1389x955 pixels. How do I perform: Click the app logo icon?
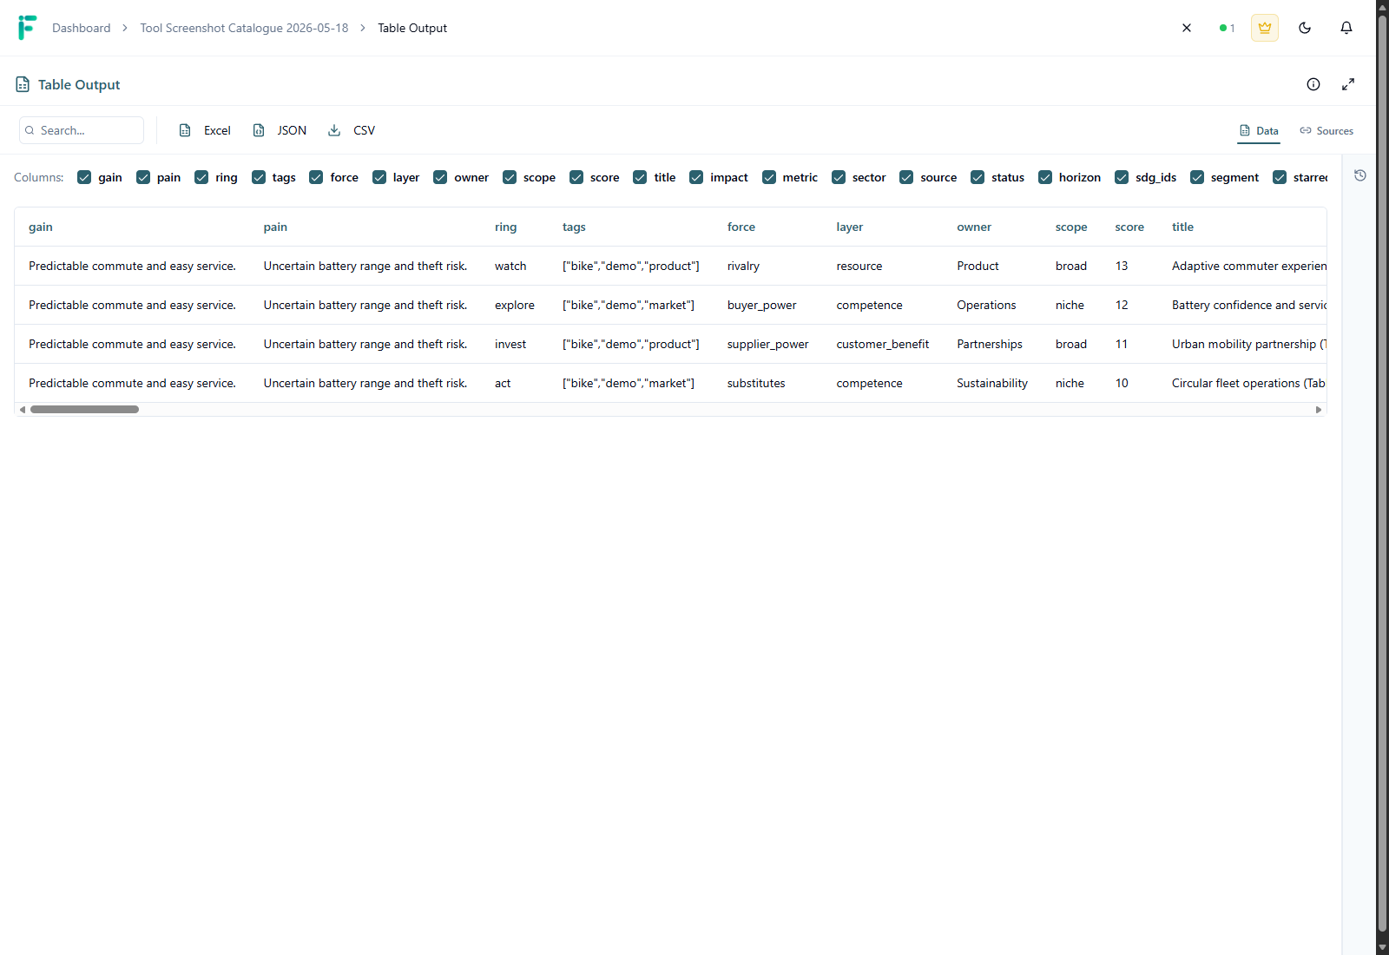(27, 28)
